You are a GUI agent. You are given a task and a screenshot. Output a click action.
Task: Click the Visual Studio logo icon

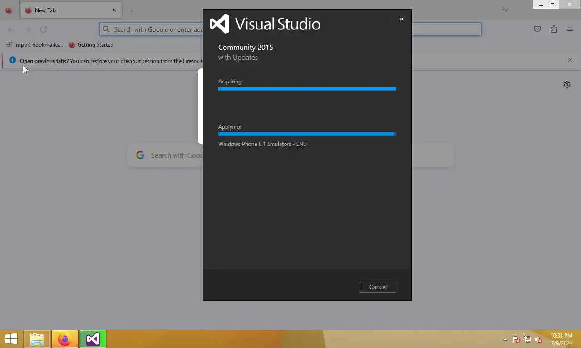[219, 24]
